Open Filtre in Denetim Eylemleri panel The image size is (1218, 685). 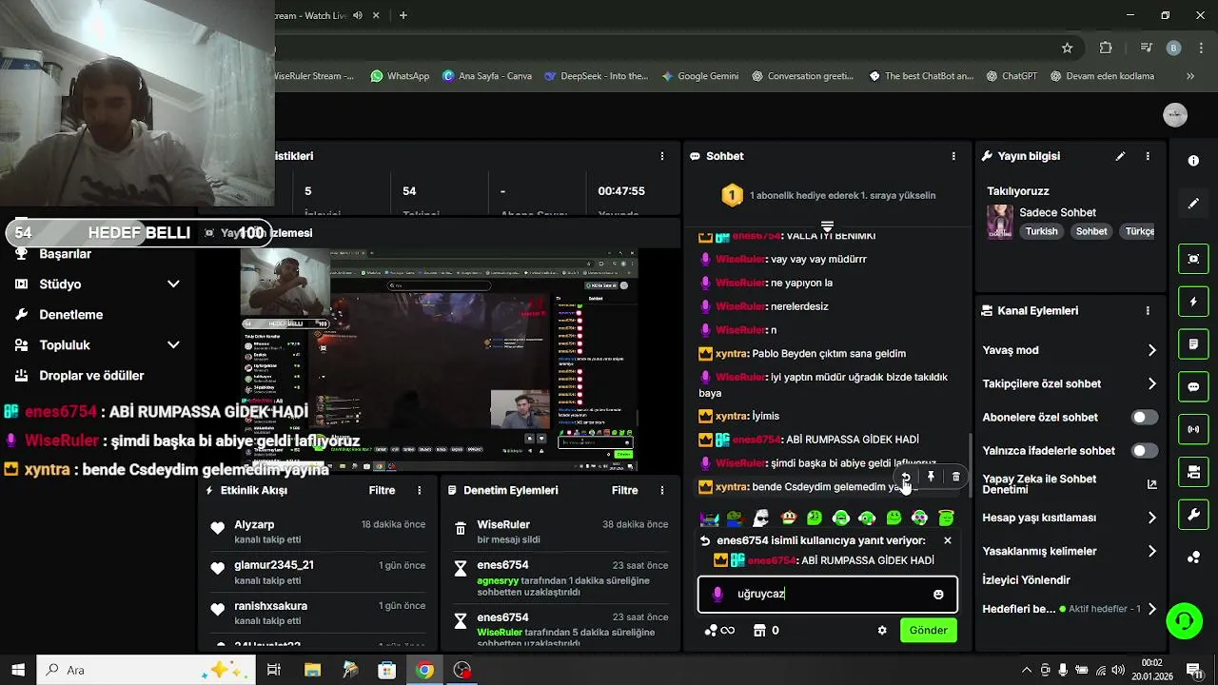point(624,490)
